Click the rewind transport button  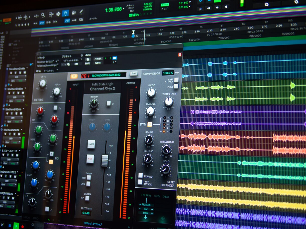(209, 8)
